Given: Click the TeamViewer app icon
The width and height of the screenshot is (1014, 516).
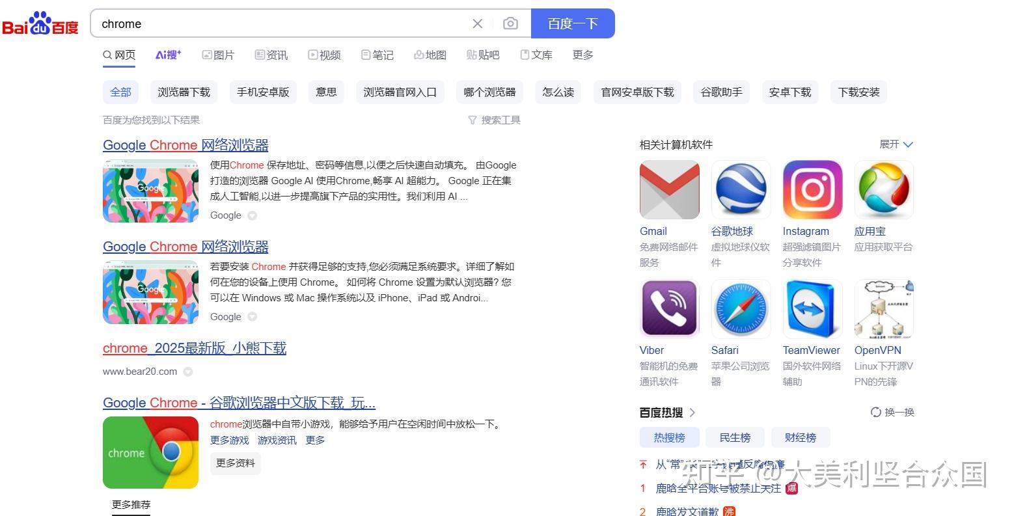Looking at the screenshot, I should (x=813, y=308).
